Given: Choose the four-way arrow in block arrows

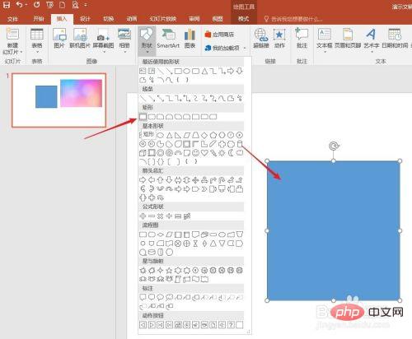Looking at the screenshot, I should point(195,180).
